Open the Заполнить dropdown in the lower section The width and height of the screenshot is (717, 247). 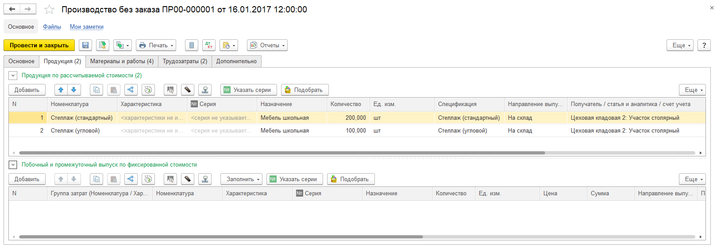pos(242,179)
